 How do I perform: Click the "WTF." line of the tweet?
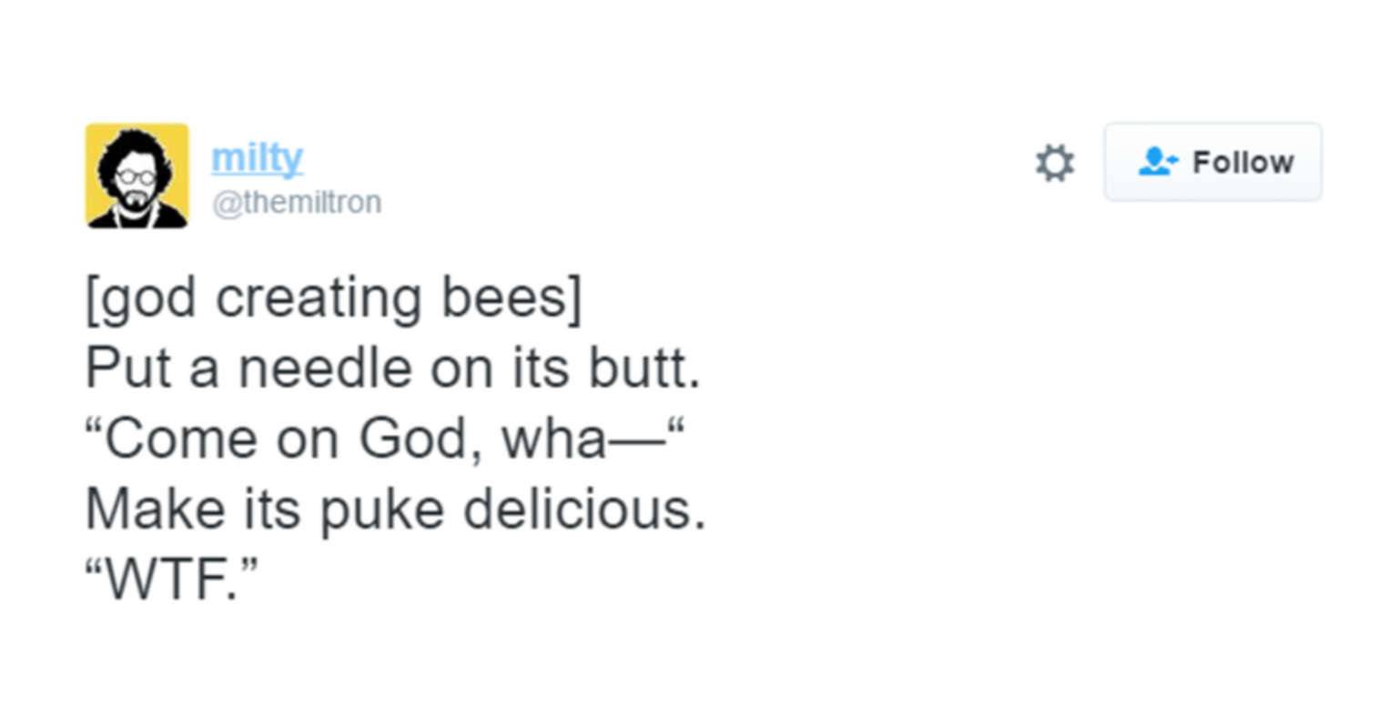(172, 579)
